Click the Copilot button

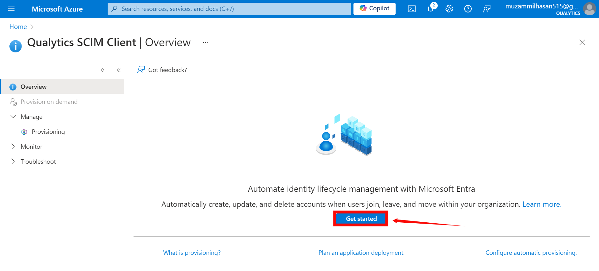click(374, 9)
